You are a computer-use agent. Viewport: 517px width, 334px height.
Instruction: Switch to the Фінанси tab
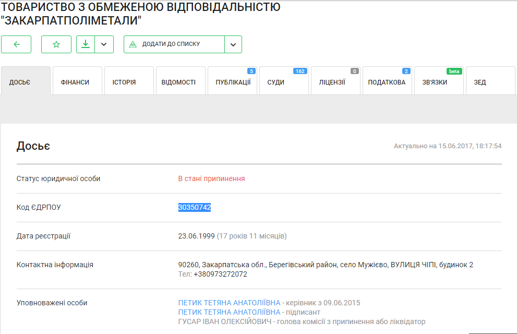tap(77, 82)
